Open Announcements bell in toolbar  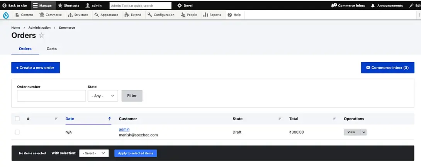click(387, 5)
